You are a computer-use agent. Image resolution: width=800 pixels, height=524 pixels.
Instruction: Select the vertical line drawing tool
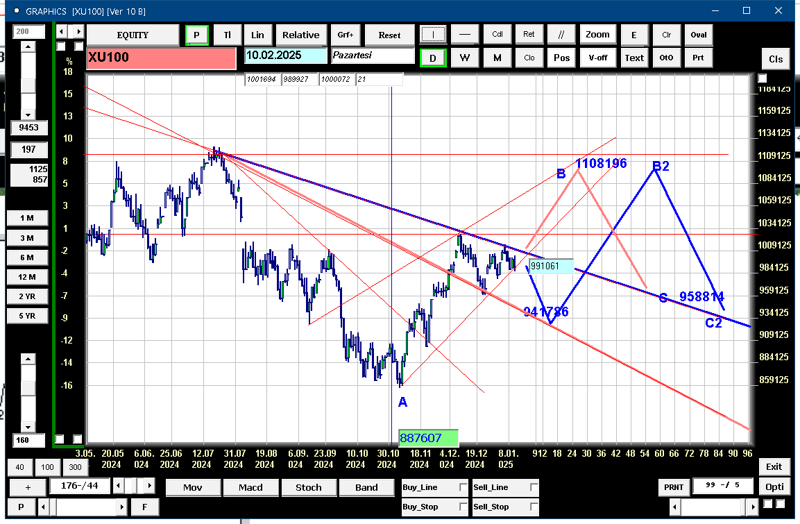433,35
